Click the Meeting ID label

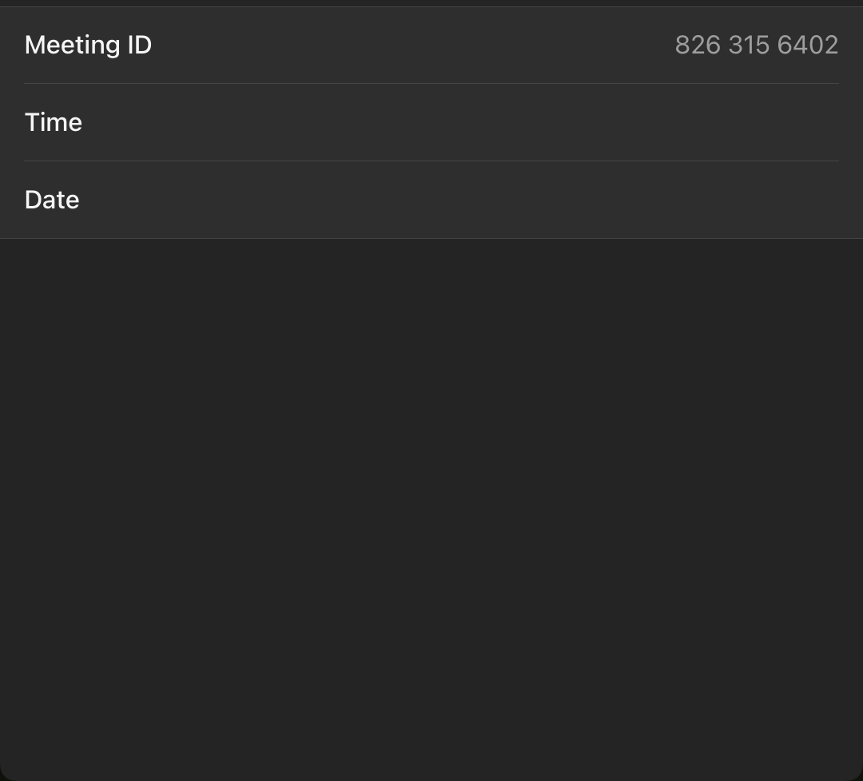(x=88, y=45)
